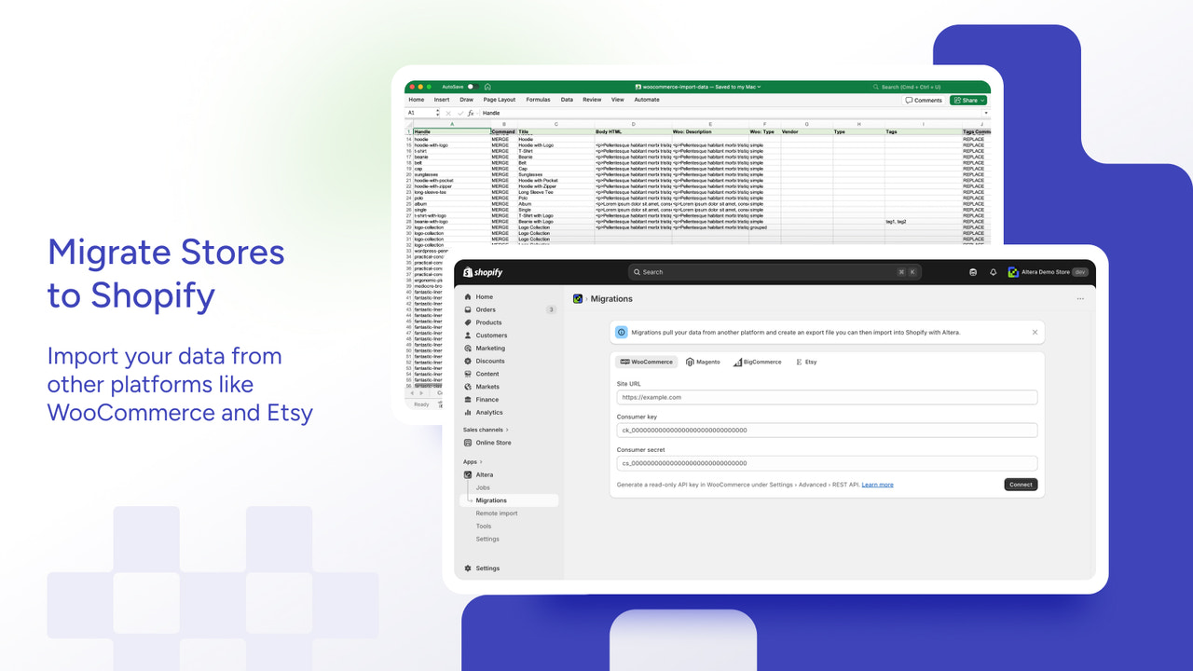Open the Review tab in Excel
The image size is (1193, 671).
click(x=592, y=100)
